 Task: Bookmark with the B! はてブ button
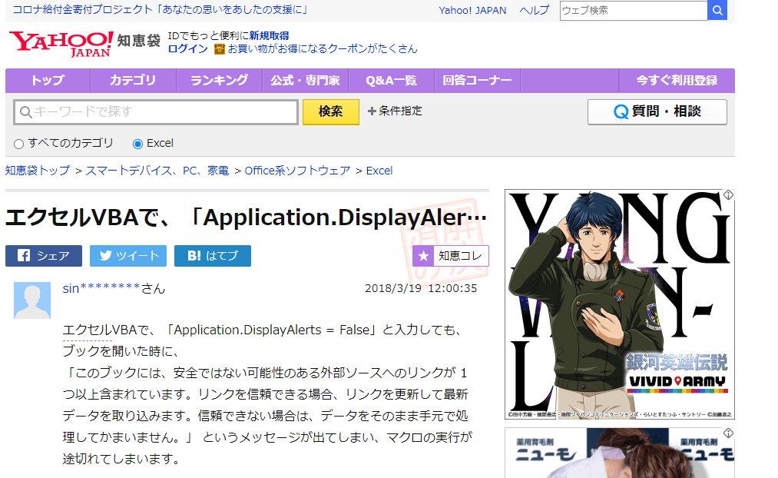pyautogui.click(x=213, y=256)
